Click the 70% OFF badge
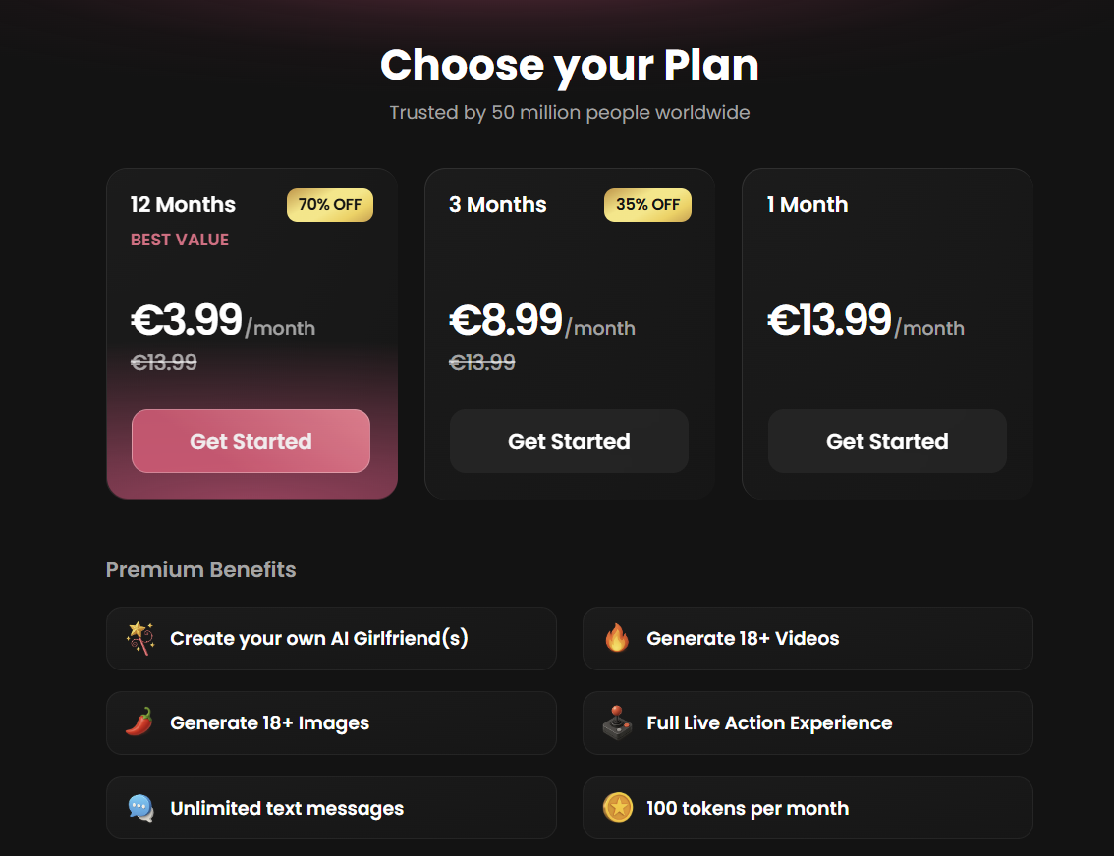1114x856 pixels. [x=330, y=205]
